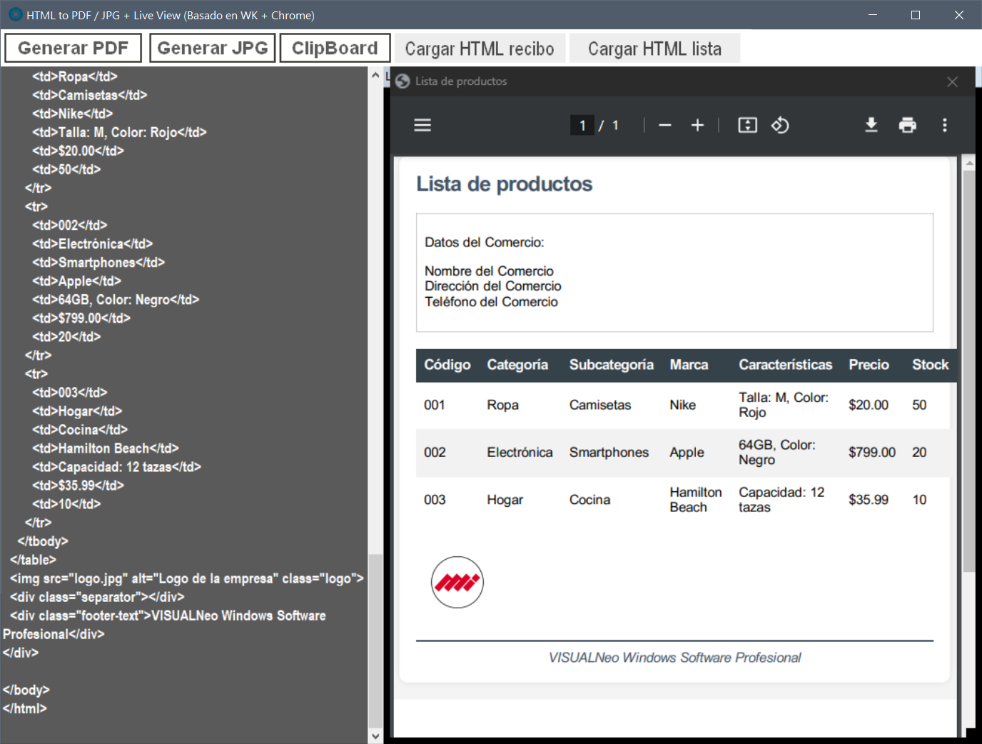Toggle the fit to page icon
Viewport: 982px width, 744px height.
pyautogui.click(x=747, y=126)
